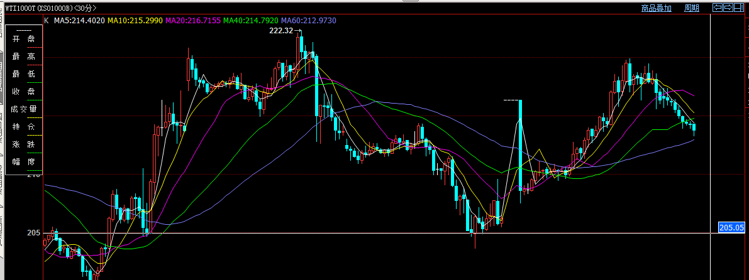This screenshot has width=749, height=280.
Task: Toggle the split panel layout icon
Action: coord(739,7)
